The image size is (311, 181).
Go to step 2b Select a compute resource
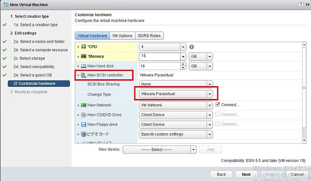coord(41,50)
